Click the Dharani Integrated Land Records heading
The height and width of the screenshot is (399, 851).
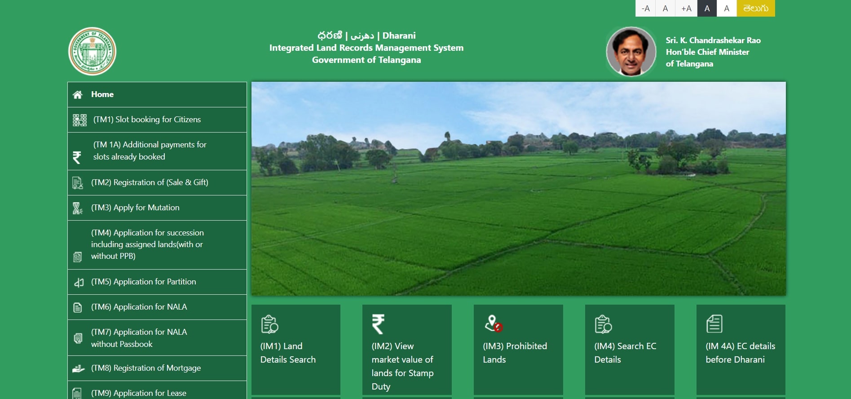[x=366, y=48]
